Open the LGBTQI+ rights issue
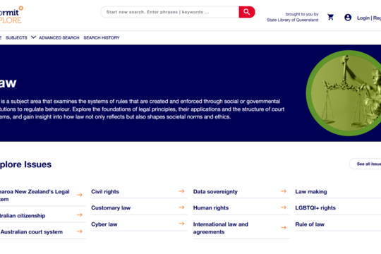The width and height of the screenshot is (381, 254). point(315,208)
